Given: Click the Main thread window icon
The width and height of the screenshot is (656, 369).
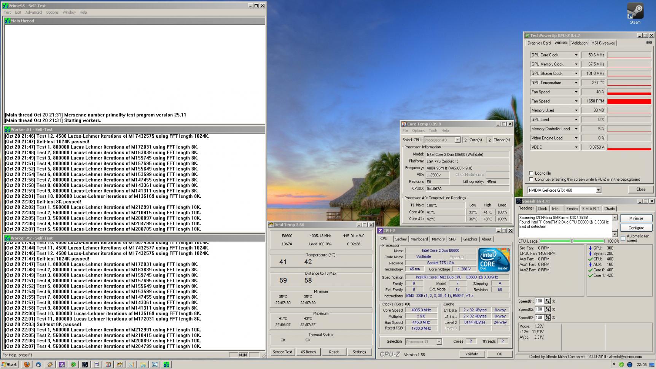Looking at the screenshot, I should (7, 21).
